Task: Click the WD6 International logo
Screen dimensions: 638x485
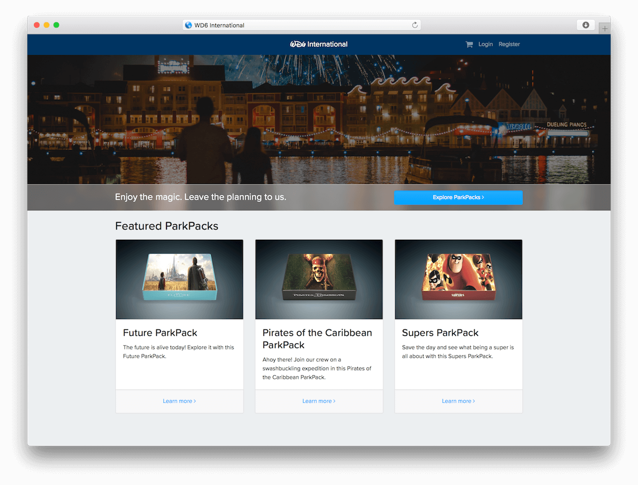Action: (319, 44)
